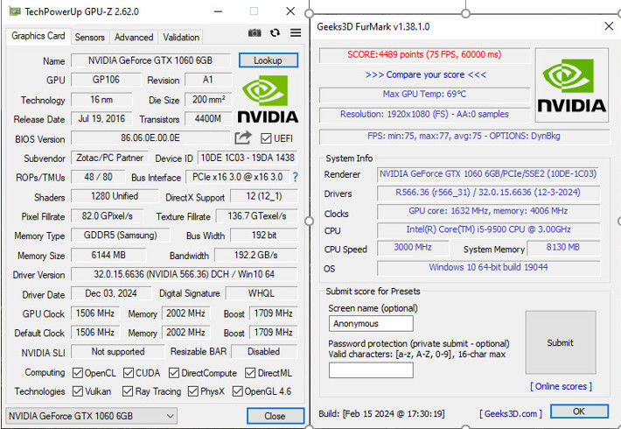Click the Subvendor Zotac/PC Partner field
621x429 pixels.
point(109,158)
